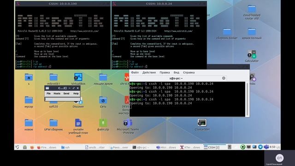Click the 'СП' participant avatar
Viewport: 295px width, 166px height.
click(279, 158)
